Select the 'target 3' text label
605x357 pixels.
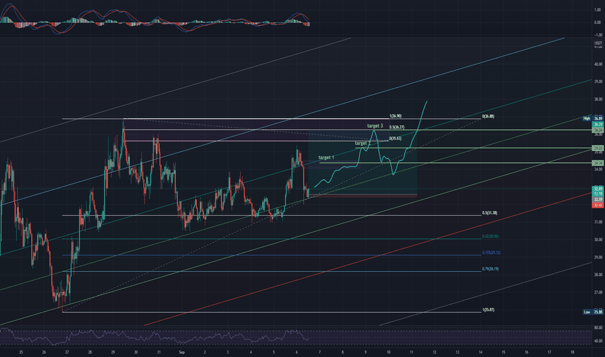click(375, 126)
